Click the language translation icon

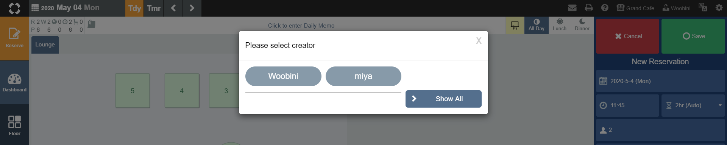tap(703, 8)
